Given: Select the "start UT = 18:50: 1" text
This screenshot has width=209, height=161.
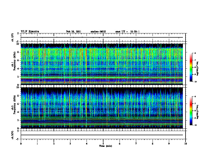Looking at the screenshot, I should [127, 32].
